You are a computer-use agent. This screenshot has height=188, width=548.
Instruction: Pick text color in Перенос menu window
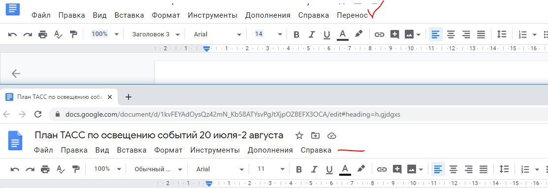pyautogui.click(x=343, y=34)
